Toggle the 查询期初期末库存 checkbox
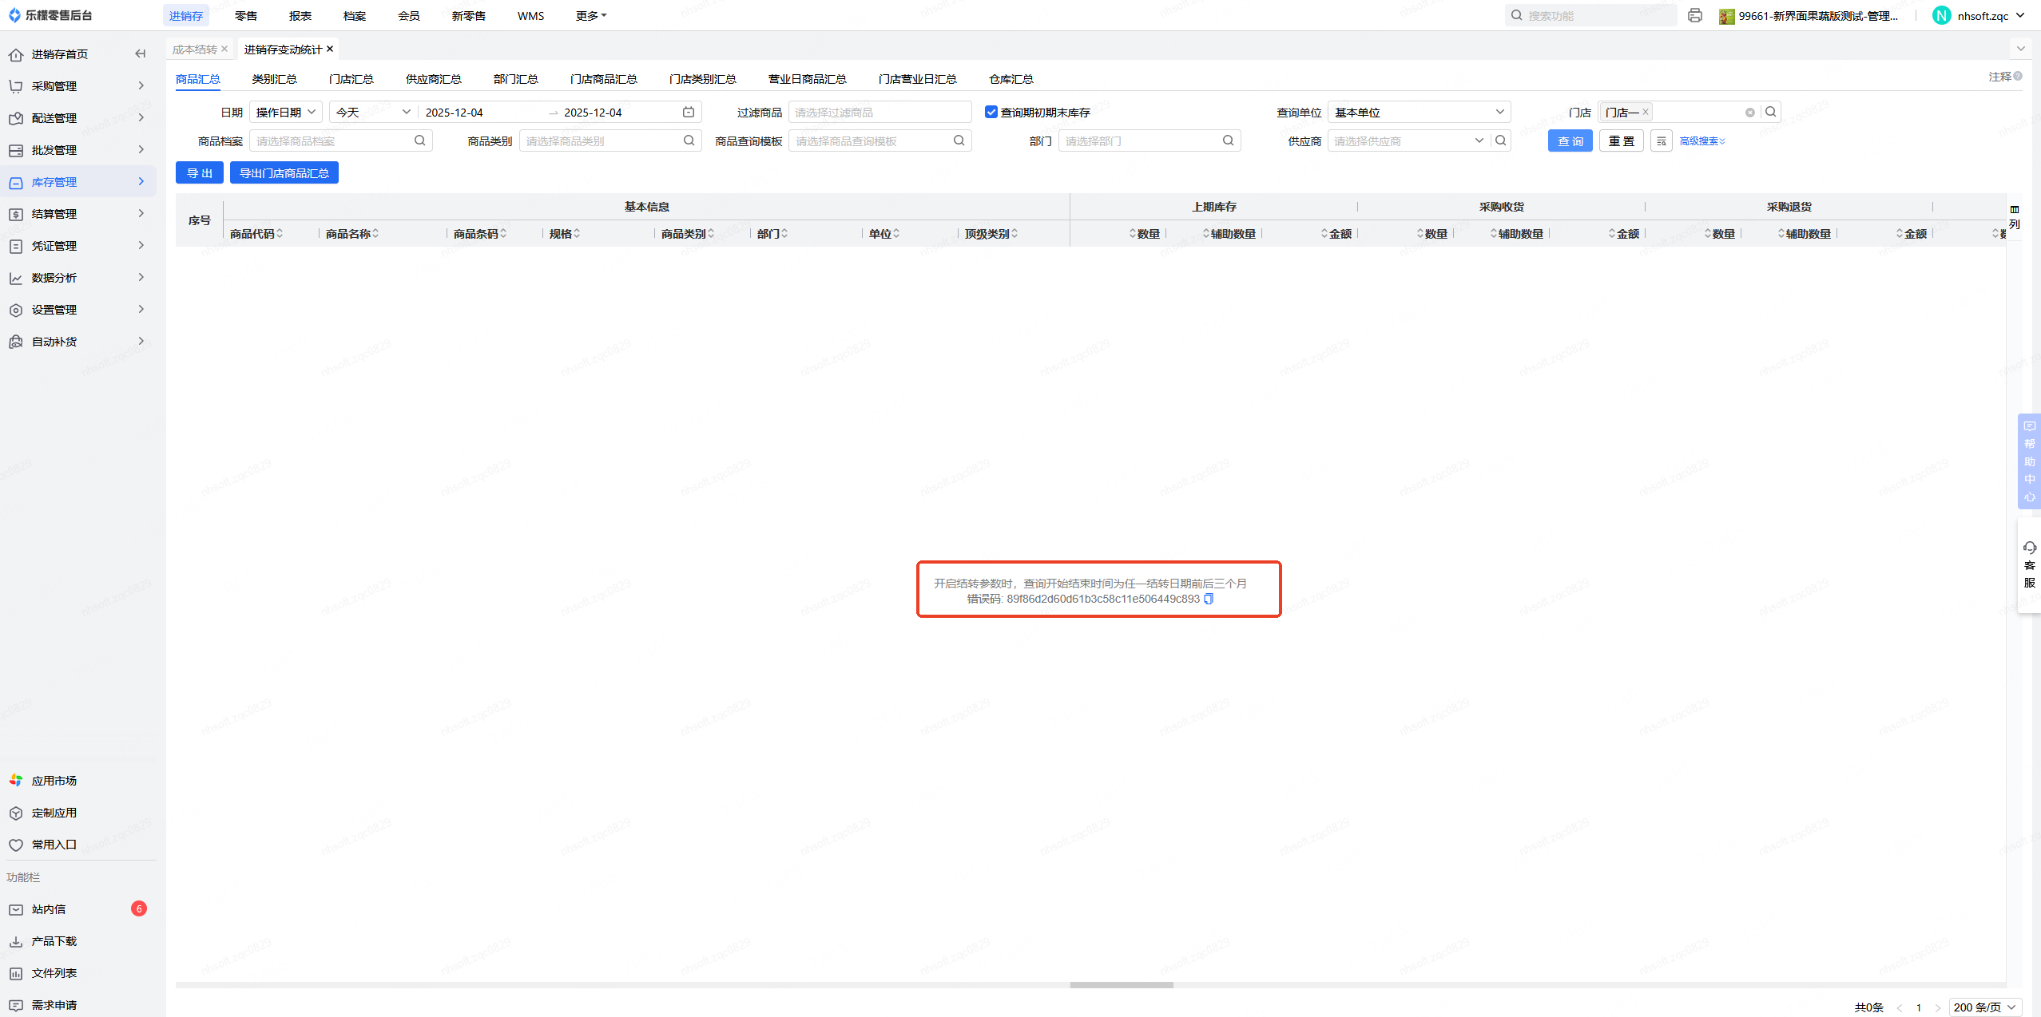2041x1017 pixels. 991,113
